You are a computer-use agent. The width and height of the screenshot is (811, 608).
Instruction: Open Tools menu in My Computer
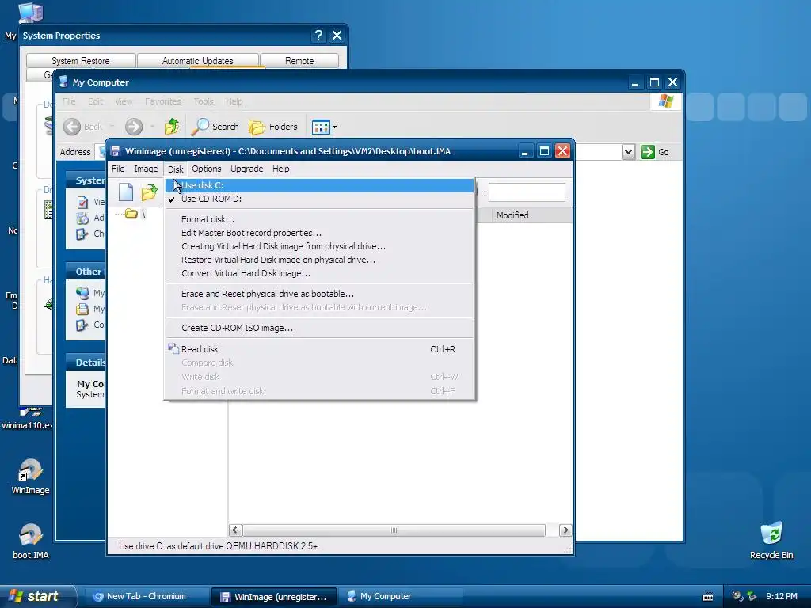click(204, 101)
